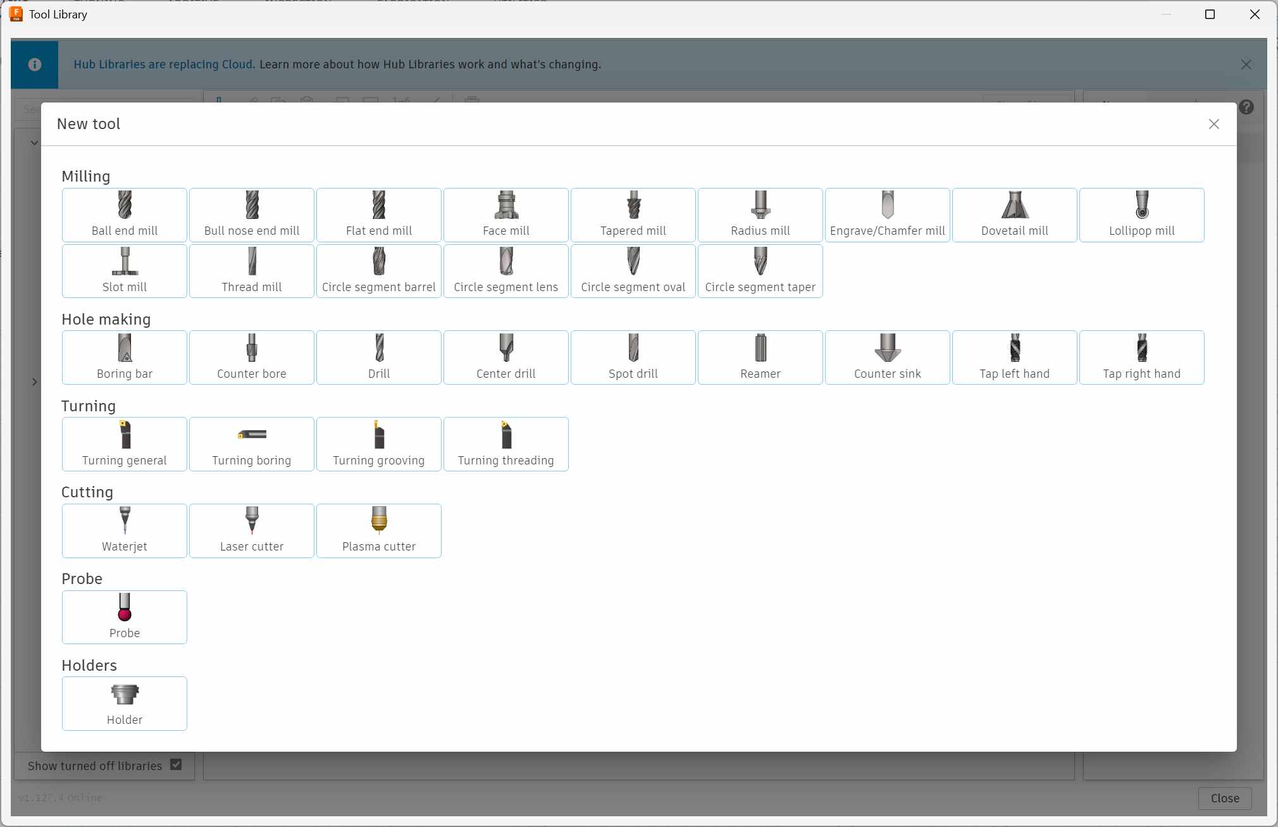Screen dimensions: 1278x827
Task: Select the Bull nose end mill
Action: (251, 215)
